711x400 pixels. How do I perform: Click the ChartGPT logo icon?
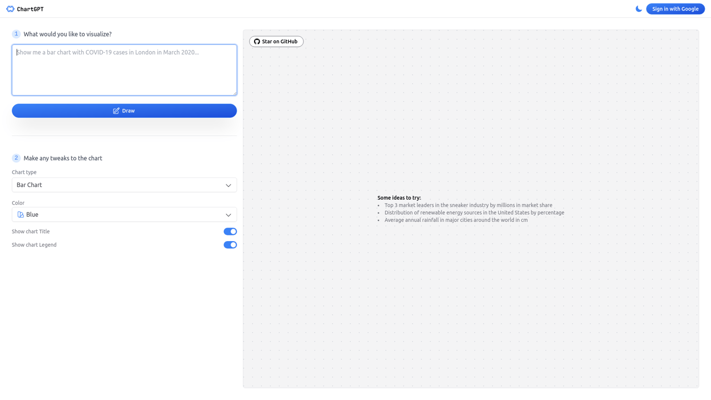pos(9,8)
